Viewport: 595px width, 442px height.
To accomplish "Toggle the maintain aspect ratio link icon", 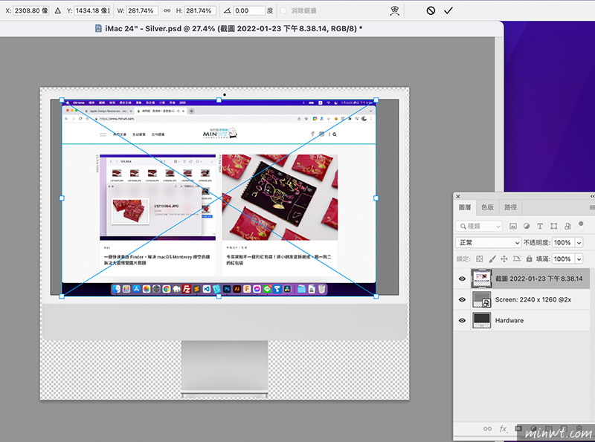I will coord(167,11).
